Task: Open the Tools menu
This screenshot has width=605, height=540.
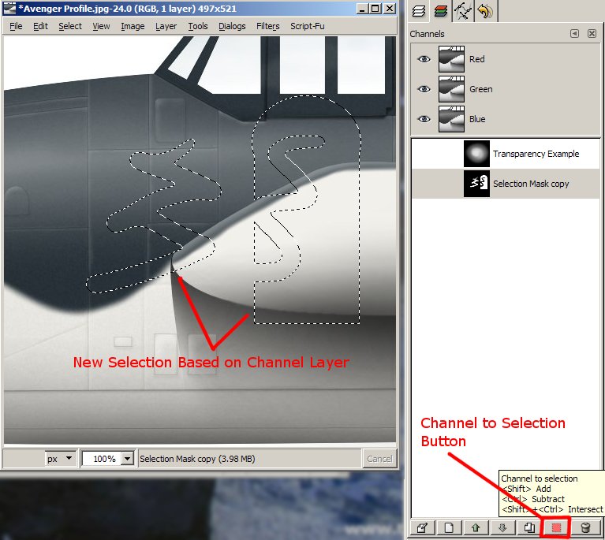Action: pos(198,26)
